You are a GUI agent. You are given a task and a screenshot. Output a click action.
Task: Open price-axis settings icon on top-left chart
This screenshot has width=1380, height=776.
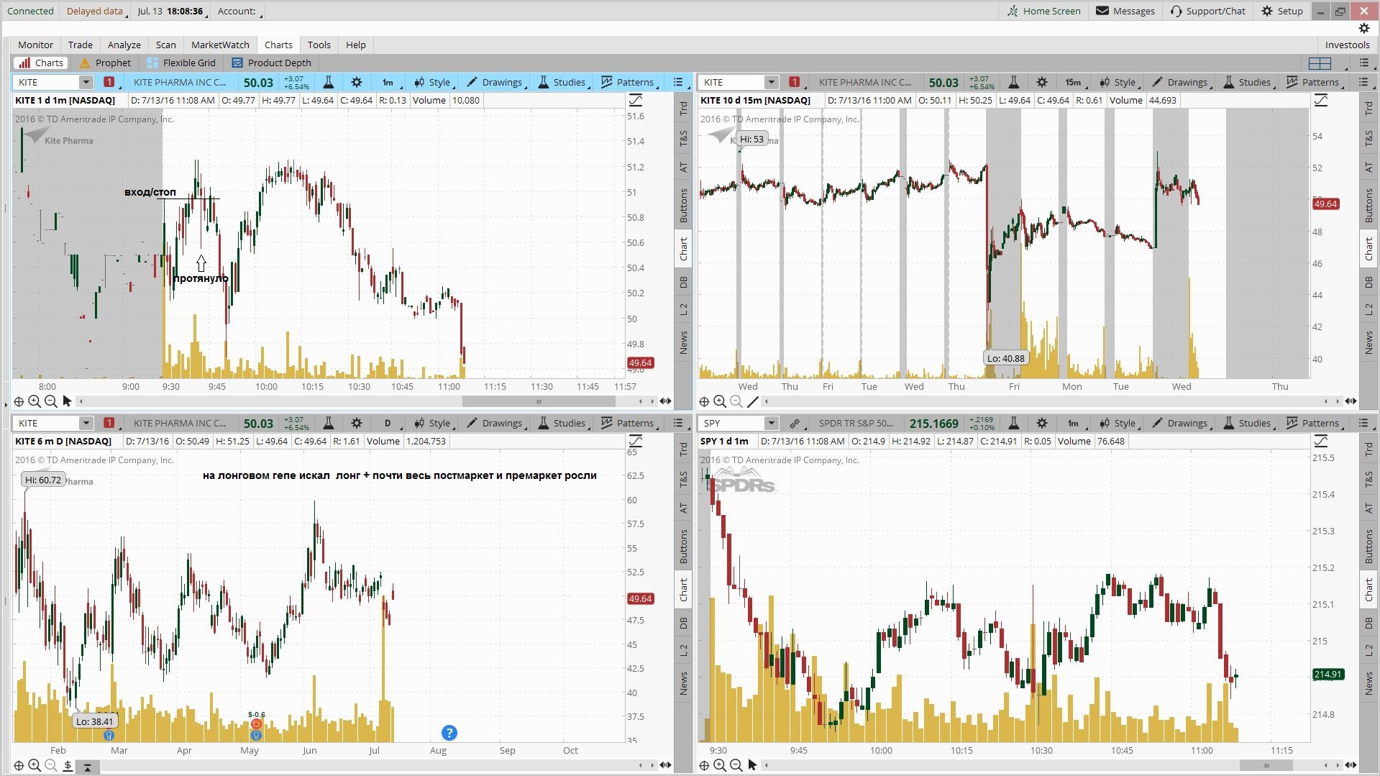[x=636, y=100]
